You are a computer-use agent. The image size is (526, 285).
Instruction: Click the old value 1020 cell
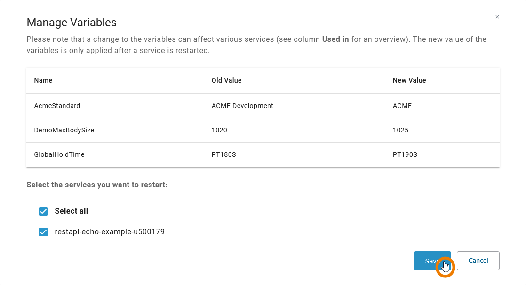click(219, 130)
